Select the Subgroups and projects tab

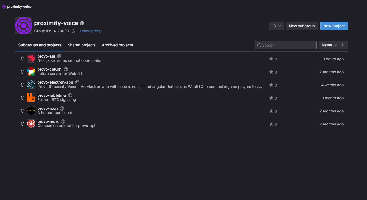(x=40, y=45)
